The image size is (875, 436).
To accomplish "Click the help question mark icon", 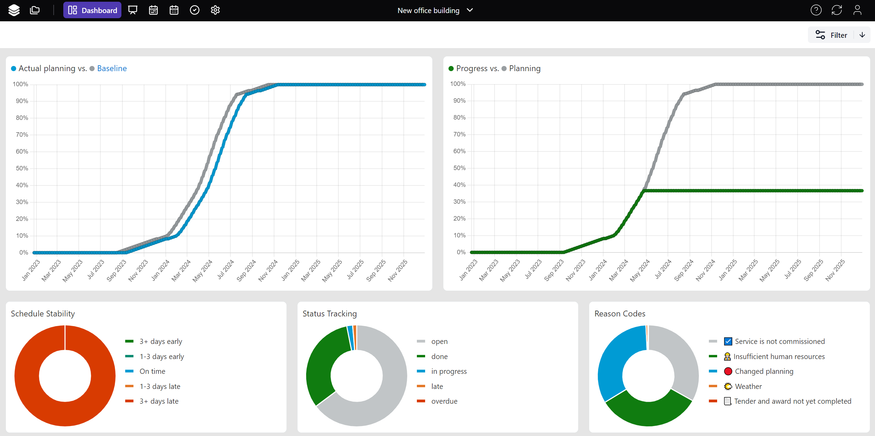I will pos(816,10).
